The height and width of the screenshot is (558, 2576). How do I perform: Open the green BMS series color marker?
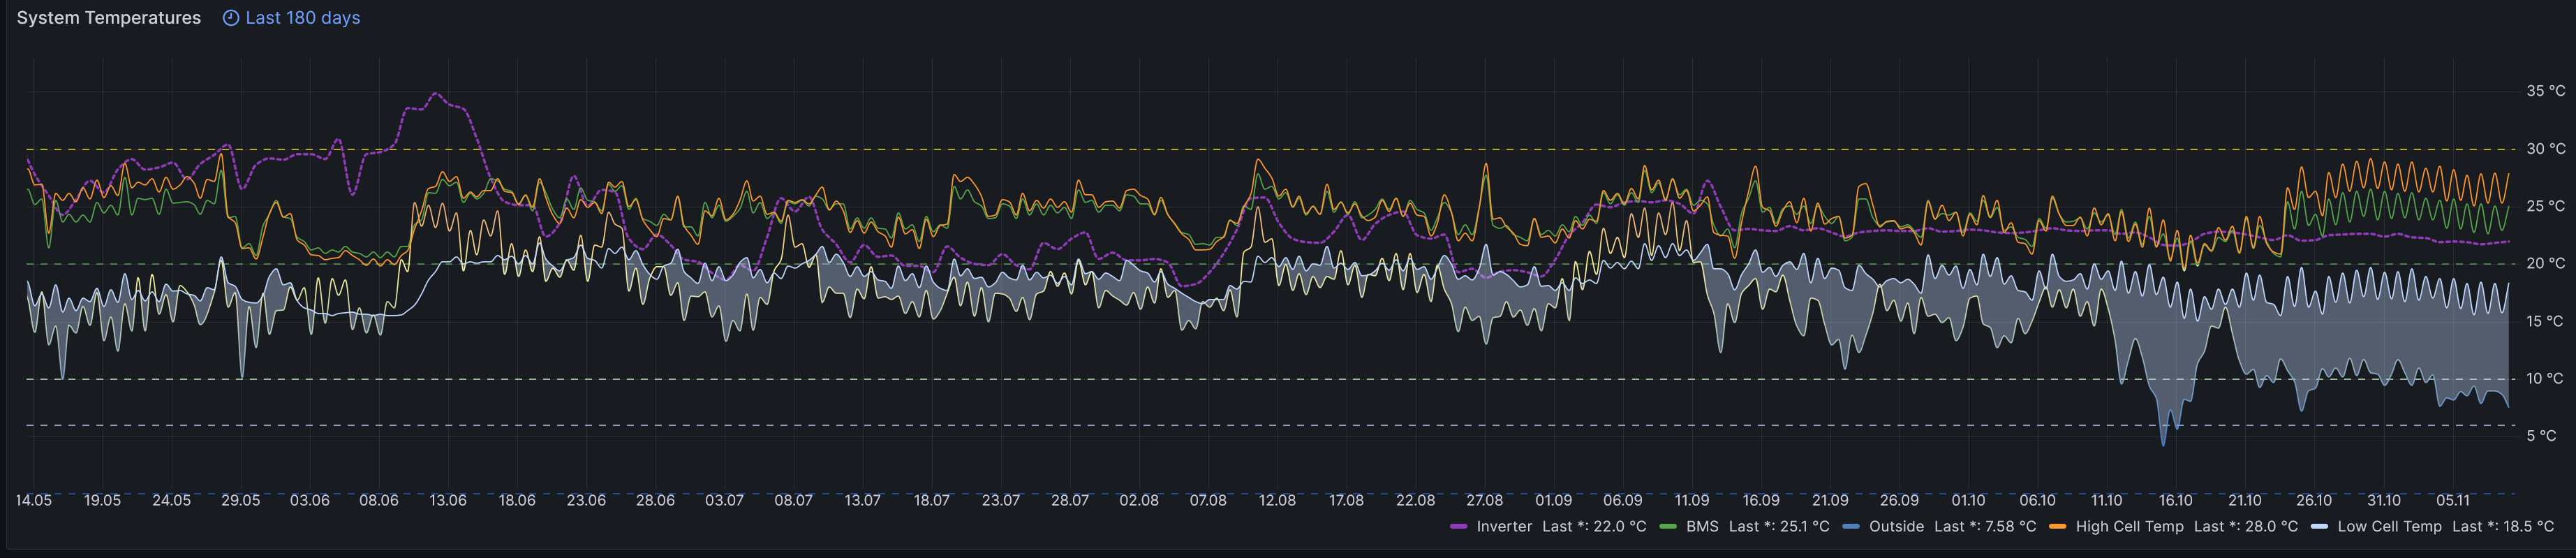pos(1667,527)
